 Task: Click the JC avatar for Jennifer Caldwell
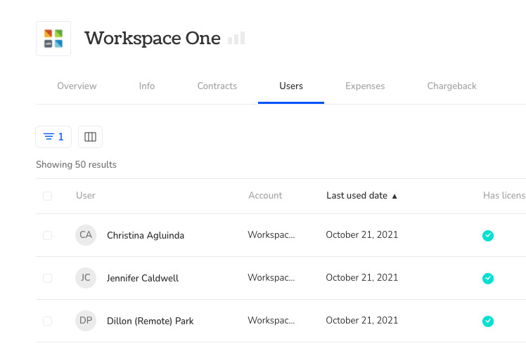[x=86, y=278]
